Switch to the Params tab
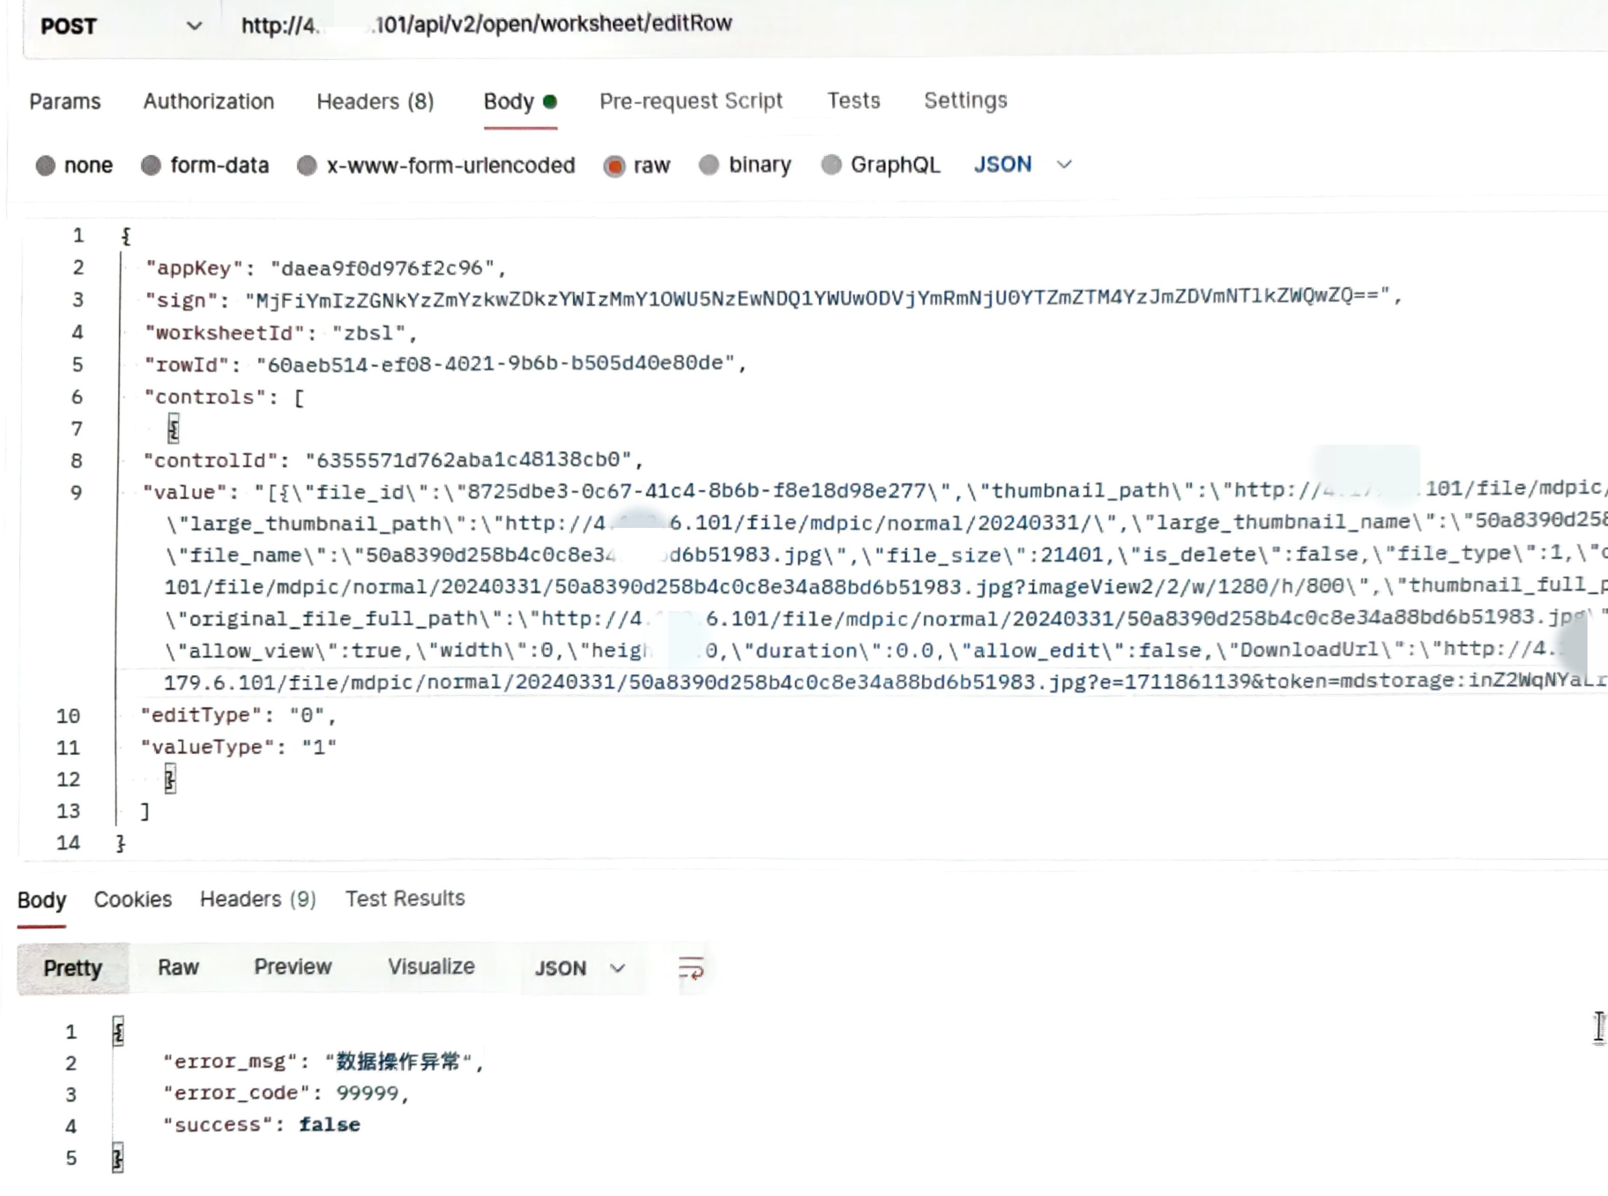Image resolution: width=1608 pixels, height=1196 pixels. pos(64,101)
